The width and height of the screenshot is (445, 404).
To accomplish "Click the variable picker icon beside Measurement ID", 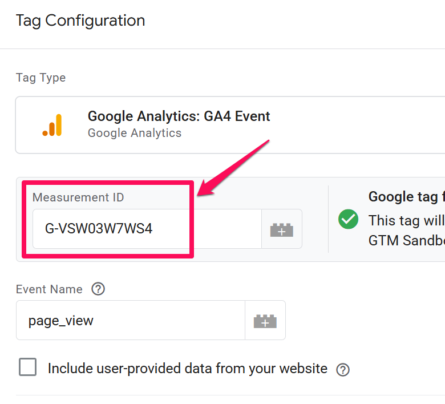I will pos(281,229).
